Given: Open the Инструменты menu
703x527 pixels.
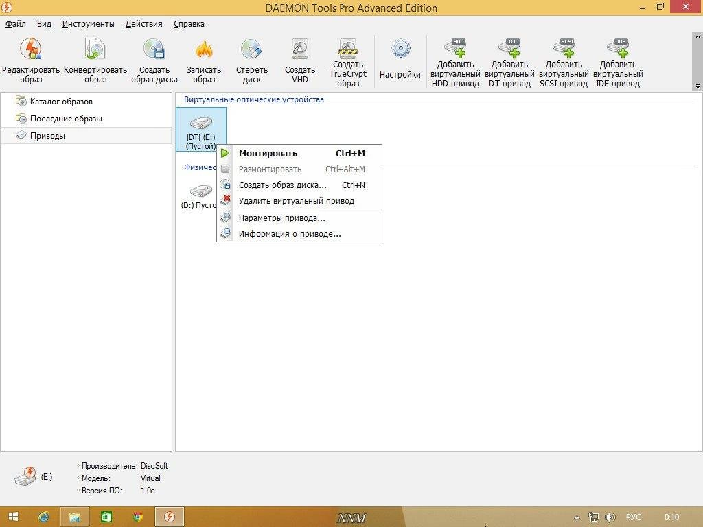Looking at the screenshot, I should point(89,24).
